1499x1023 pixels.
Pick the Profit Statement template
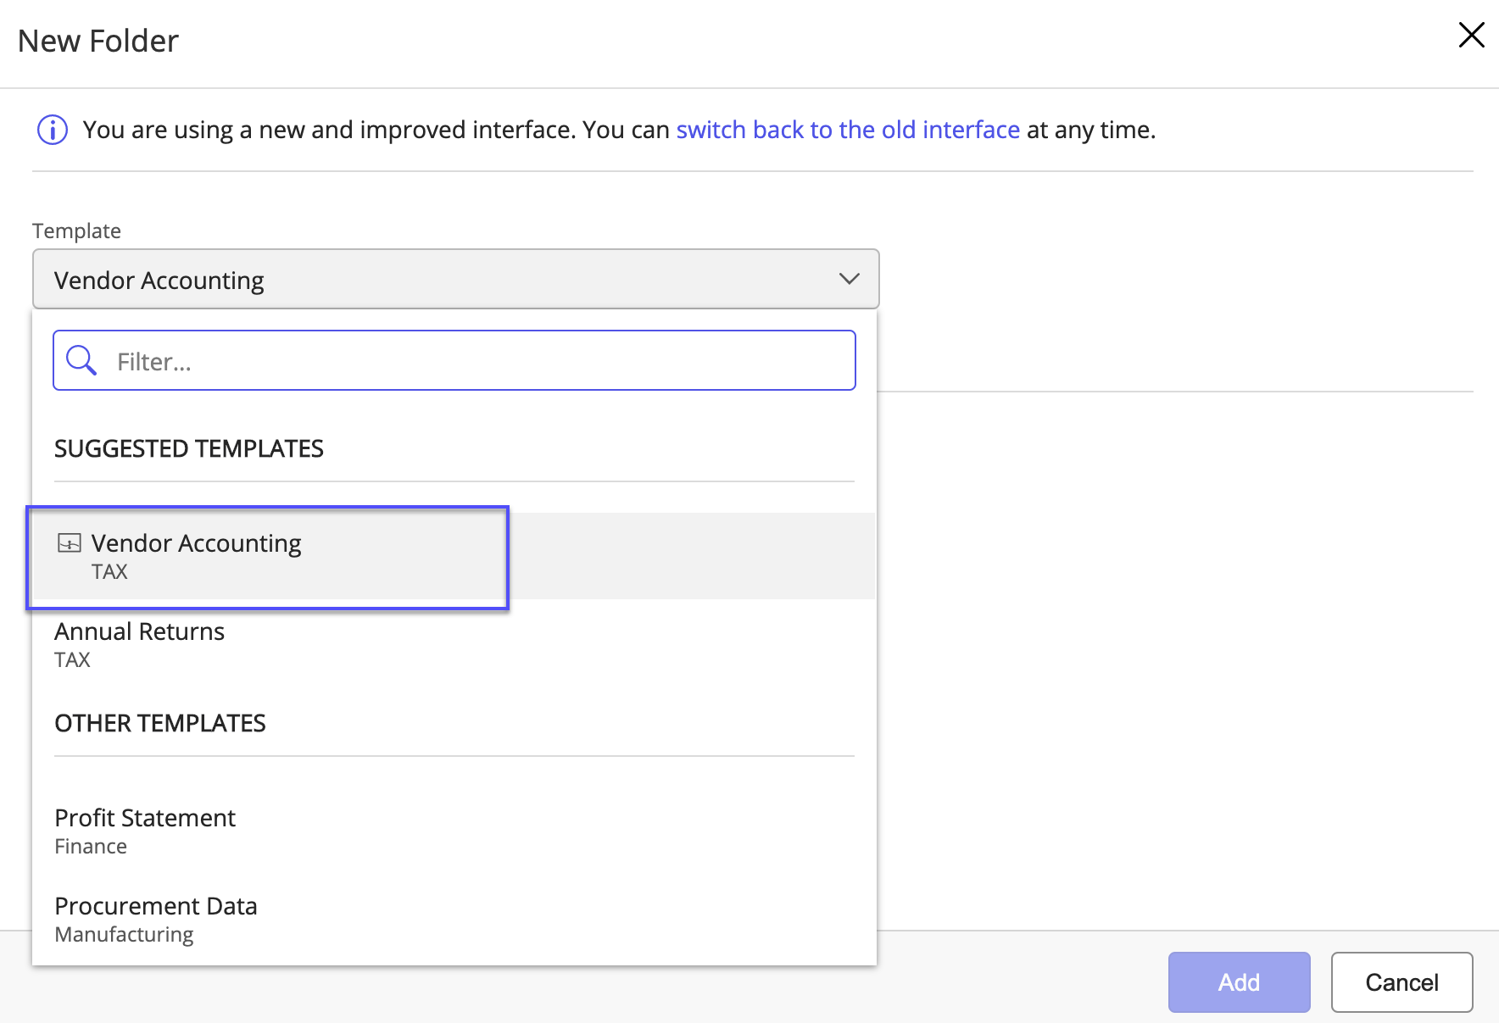click(x=145, y=819)
